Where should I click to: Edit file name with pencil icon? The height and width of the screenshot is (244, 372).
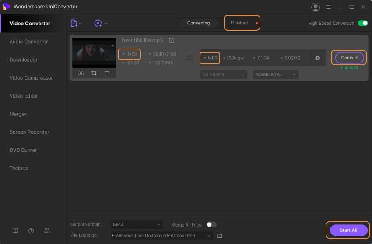[x=171, y=40]
